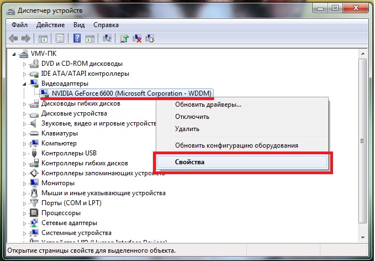Click the uninstall device icon with red X
This screenshot has height=261, width=375.
click(x=137, y=38)
